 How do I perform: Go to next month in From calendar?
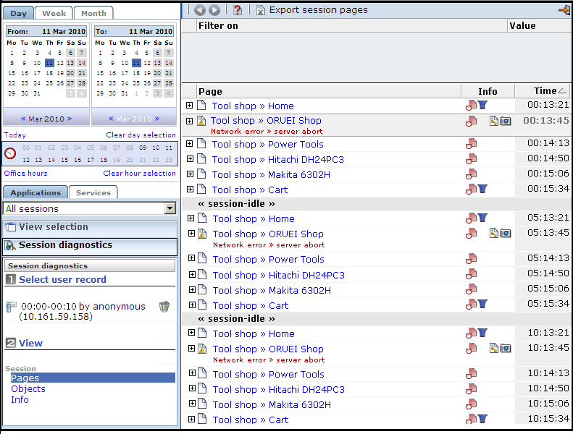pos(70,119)
